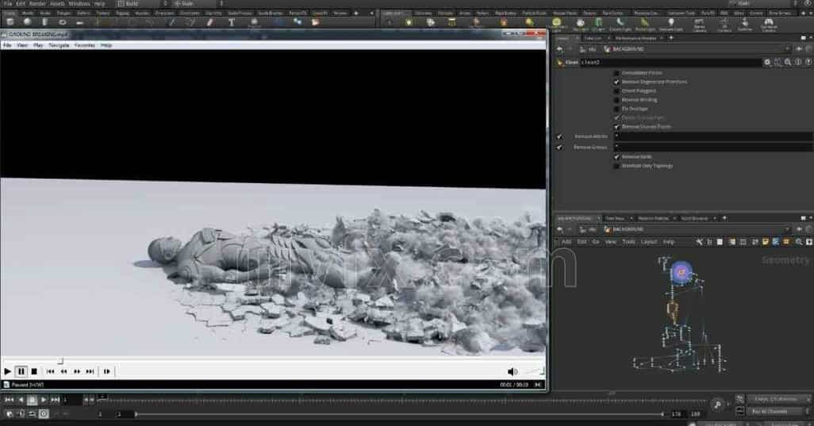Click the Houdini playbar range slider
Viewport: 814px width, 426px height.
click(x=399, y=414)
